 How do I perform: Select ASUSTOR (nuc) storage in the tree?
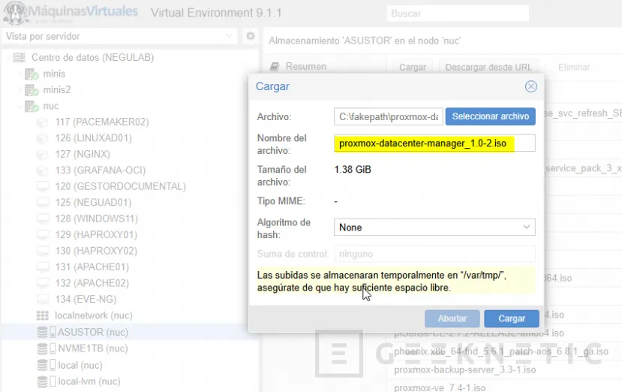pyautogui.click(x=93, y=332)
